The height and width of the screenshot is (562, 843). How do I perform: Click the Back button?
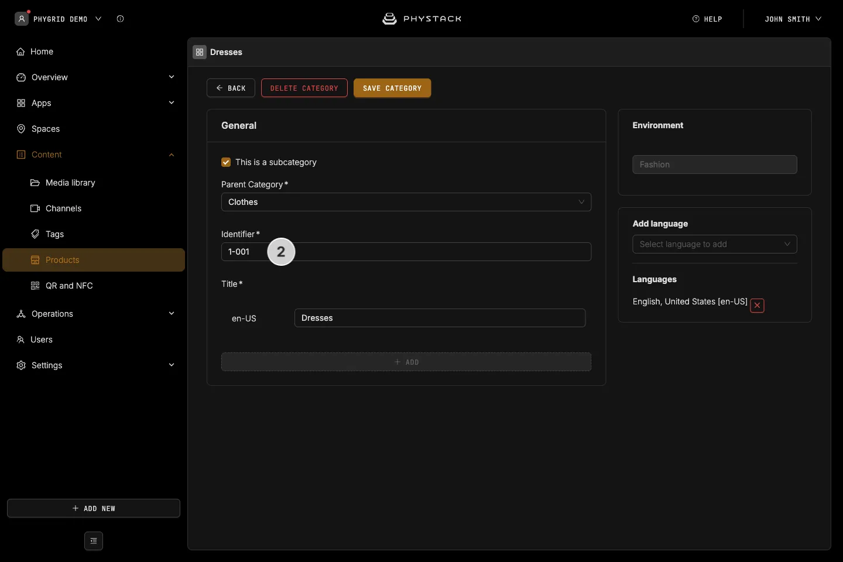(231, 88)
